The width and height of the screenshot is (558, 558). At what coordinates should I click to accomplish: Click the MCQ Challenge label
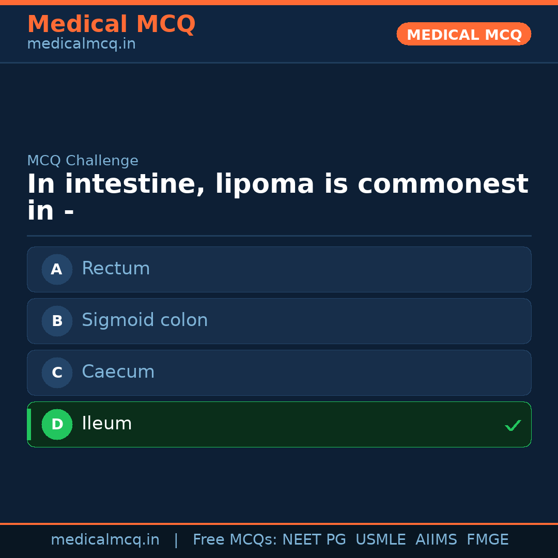(83, 161)
